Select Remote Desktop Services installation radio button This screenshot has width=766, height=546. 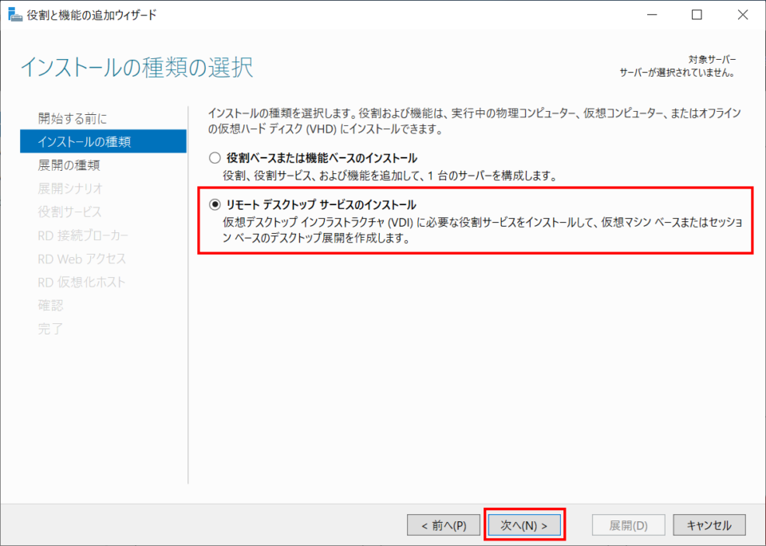point(215,204)
